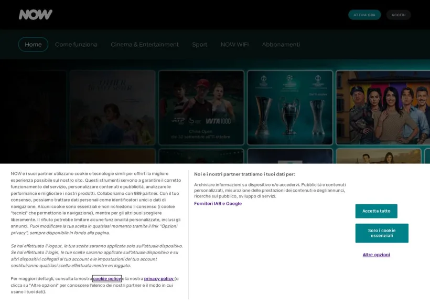Click the text "Archiviare informazioni su dispositivo"
Image resolution: width=430 pixels, height=303 pixels.
point(232,185)
